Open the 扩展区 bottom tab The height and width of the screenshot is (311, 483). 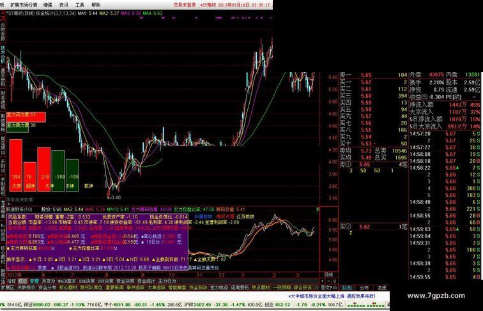pyautogui.click(x=8, y=287)
